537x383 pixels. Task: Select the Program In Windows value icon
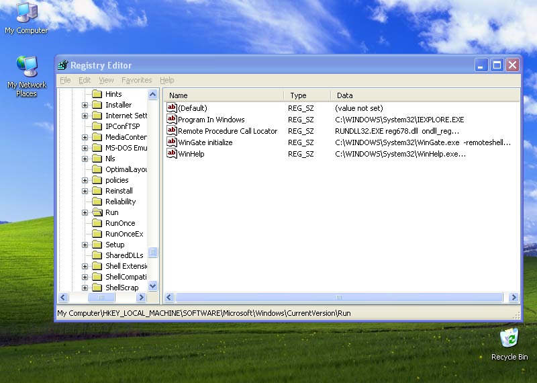click(x=172, y=119)
